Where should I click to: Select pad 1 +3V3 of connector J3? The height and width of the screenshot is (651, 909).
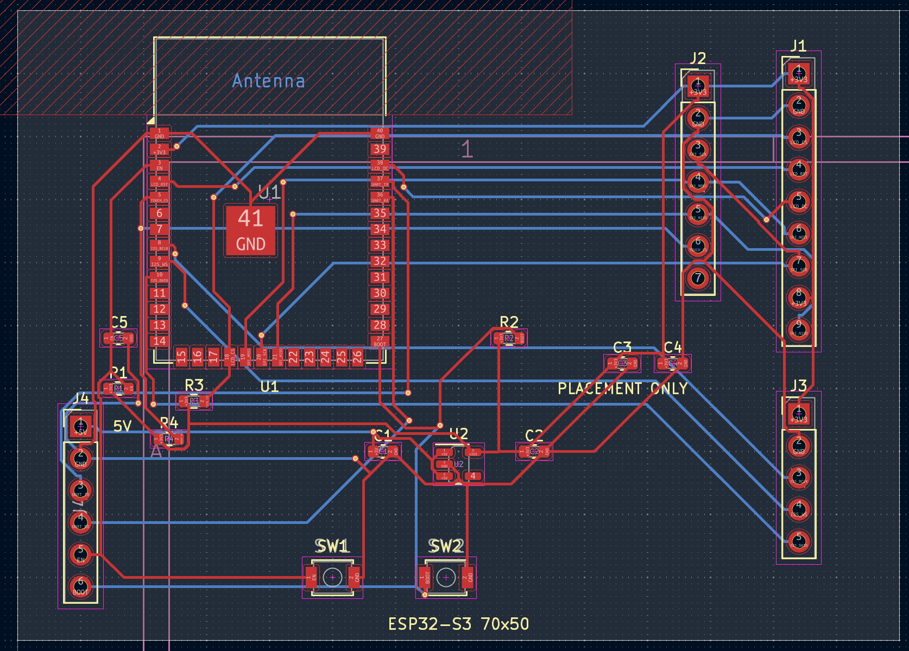pos(799,413)
